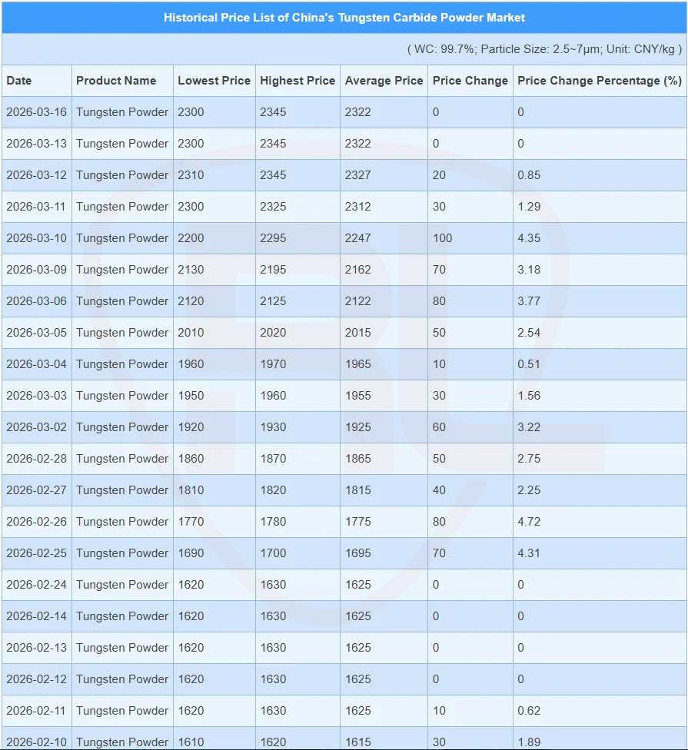Click the percentage value 2.75
The height and width of the screenshot is (750, 688).
[529, 459]
